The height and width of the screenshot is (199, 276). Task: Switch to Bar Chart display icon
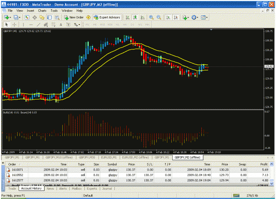pyautogui.click(x=128, y=17)
